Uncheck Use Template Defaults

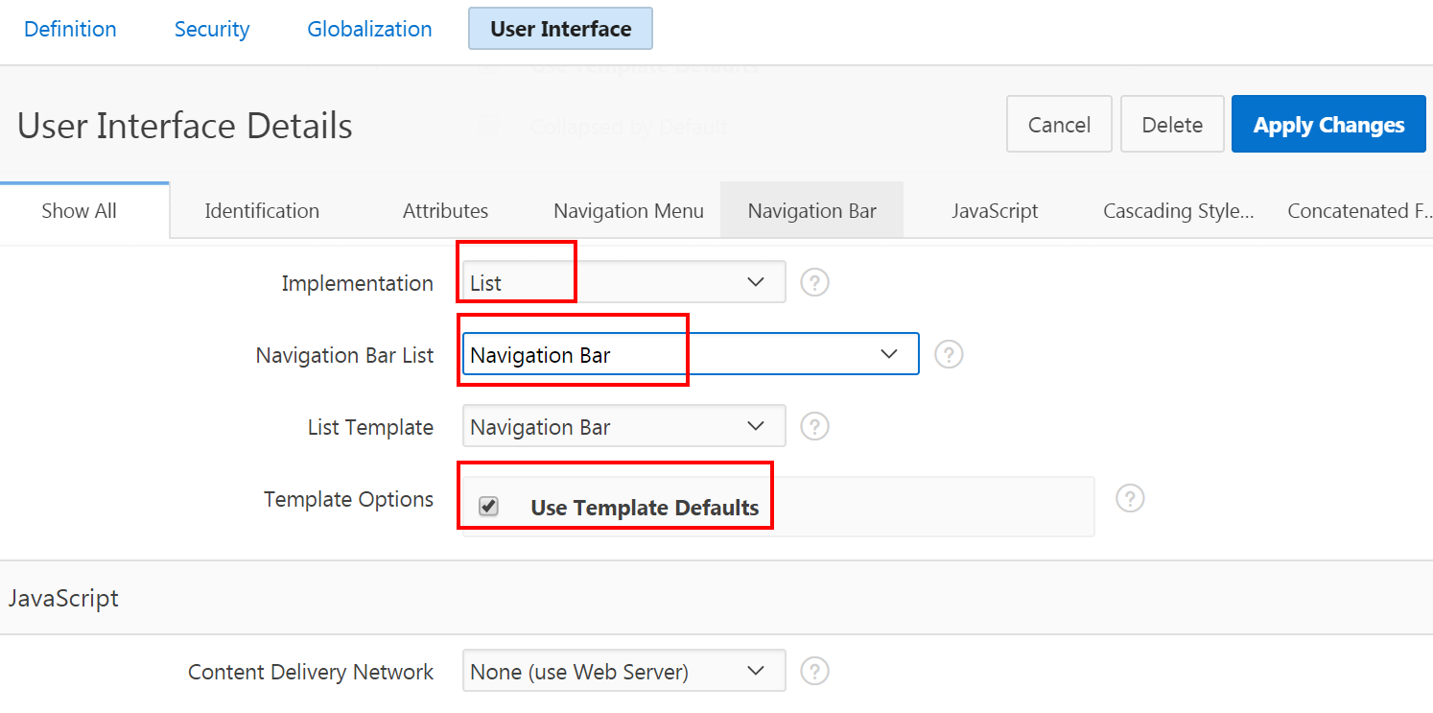[487, 507]
